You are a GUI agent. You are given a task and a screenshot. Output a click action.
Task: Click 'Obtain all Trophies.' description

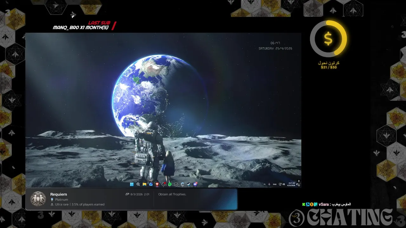(x=172, y=194)
